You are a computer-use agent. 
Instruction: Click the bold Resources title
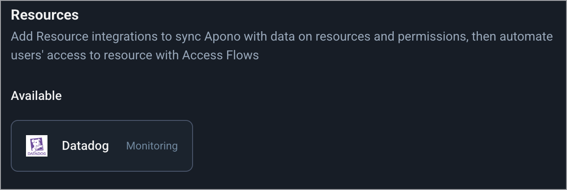pos(45,15)
